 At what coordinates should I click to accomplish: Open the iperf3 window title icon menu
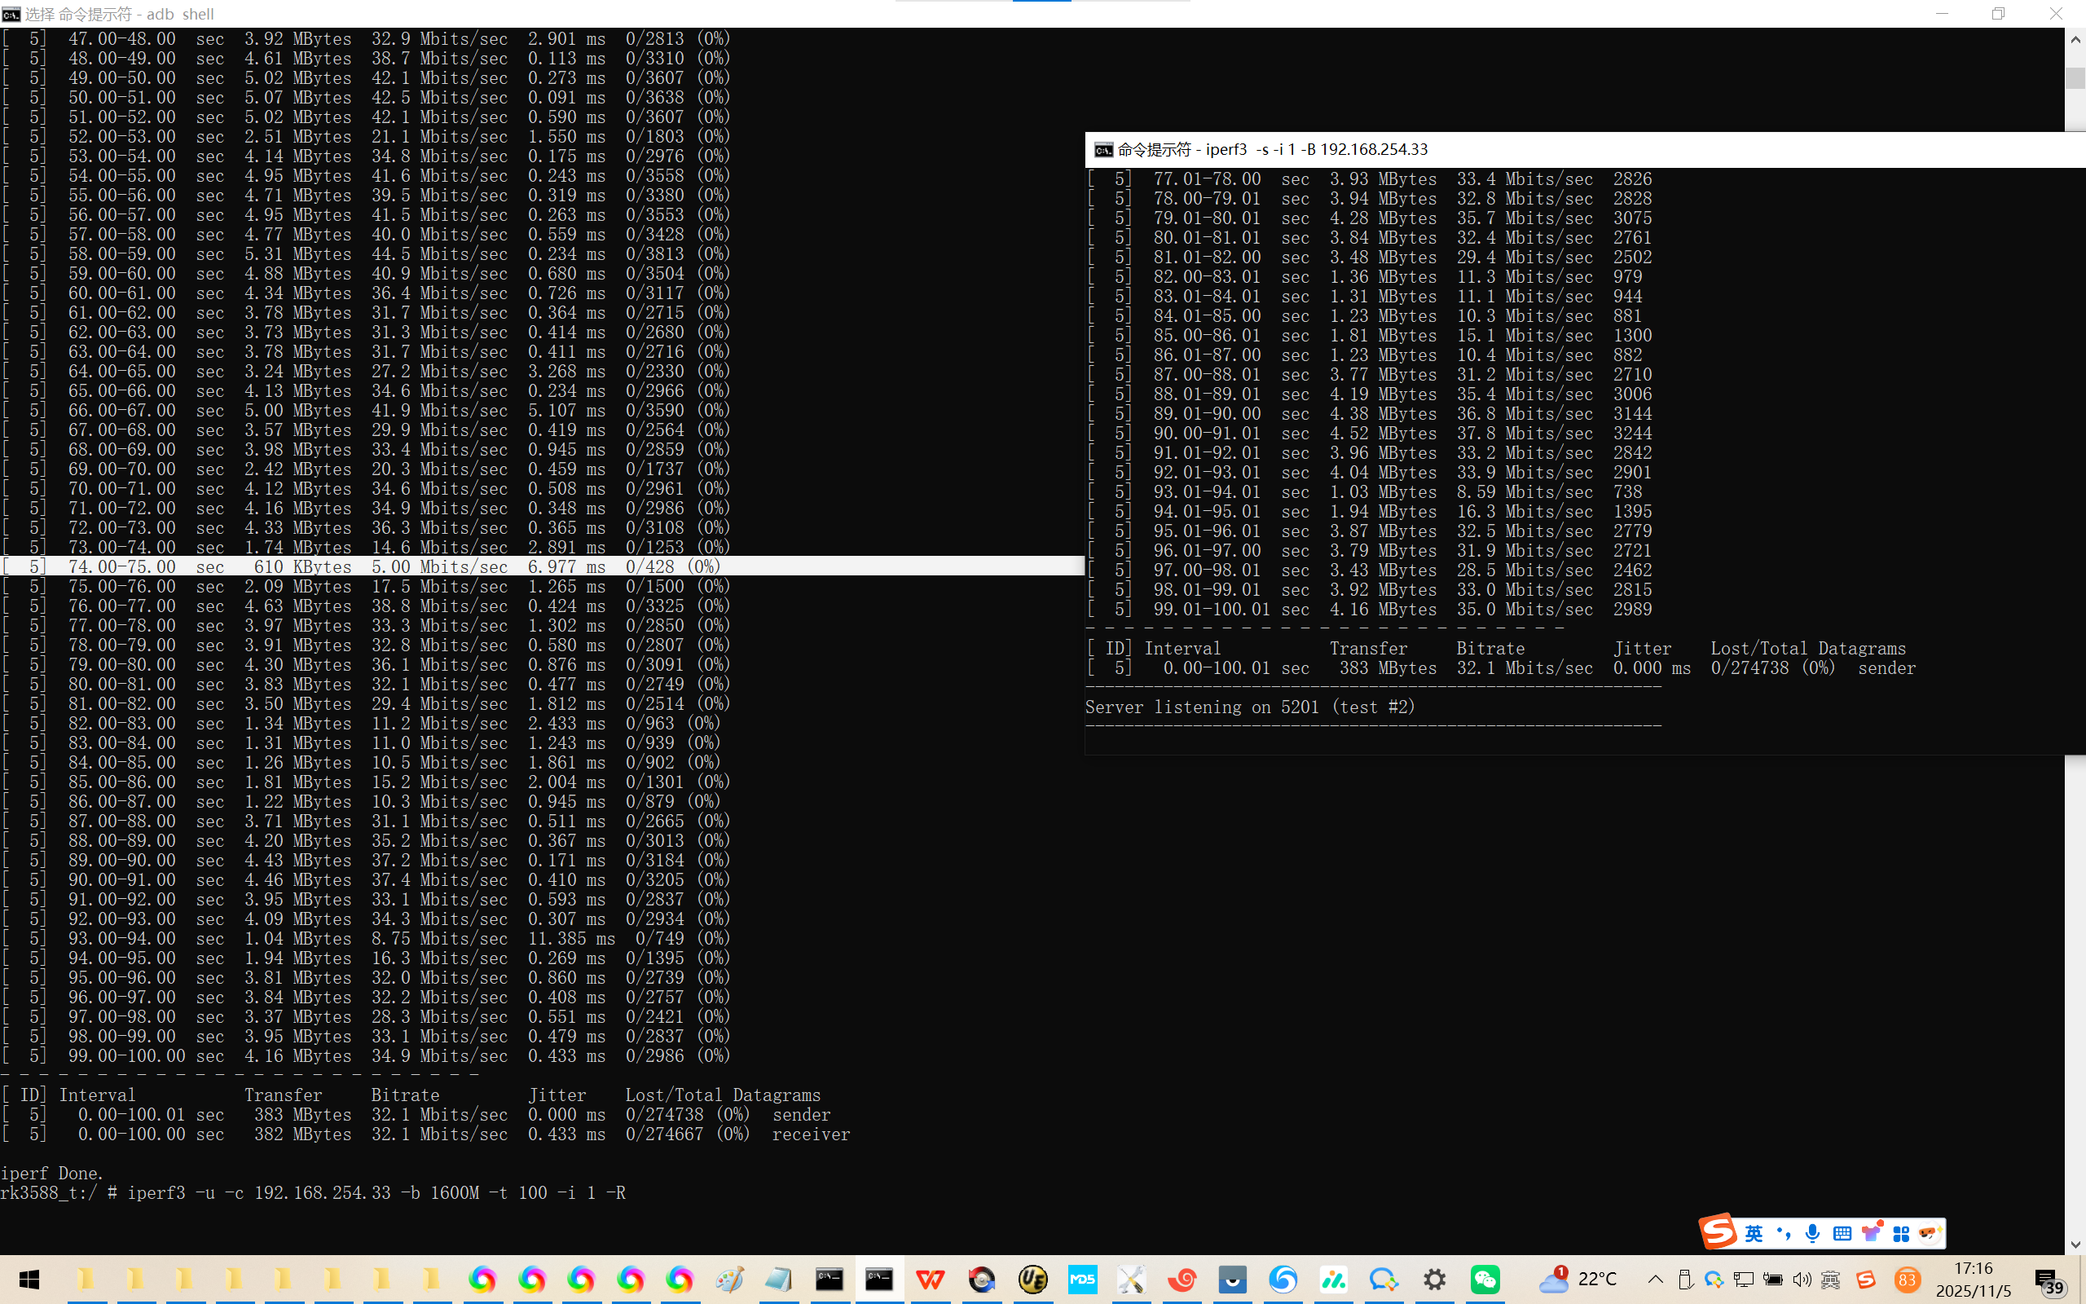[x=1103, y=150]
